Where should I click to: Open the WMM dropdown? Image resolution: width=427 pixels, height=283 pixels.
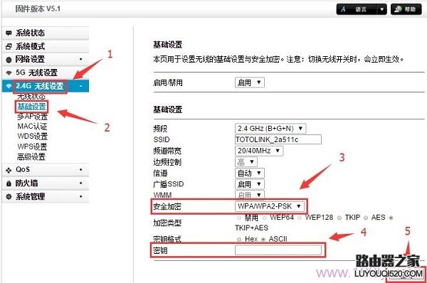[x=250, y=195]
